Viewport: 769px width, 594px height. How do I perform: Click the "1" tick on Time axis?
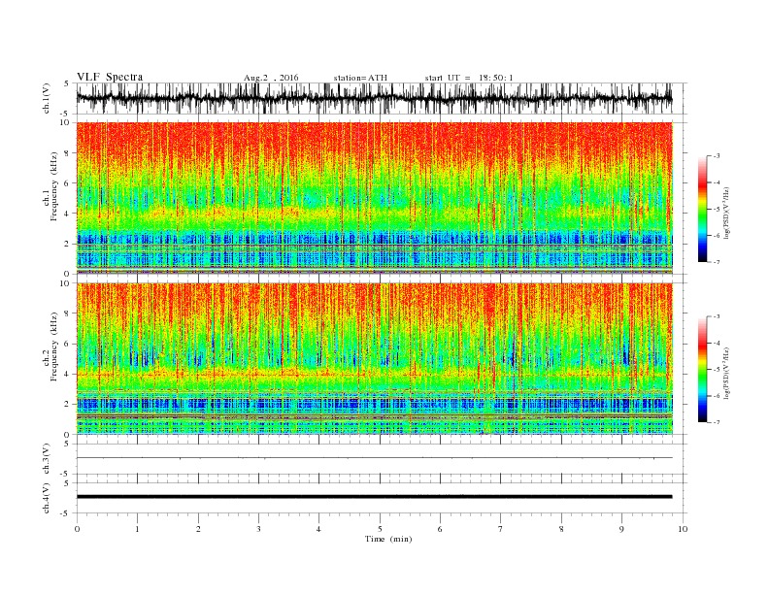click(x=137, y=529)
